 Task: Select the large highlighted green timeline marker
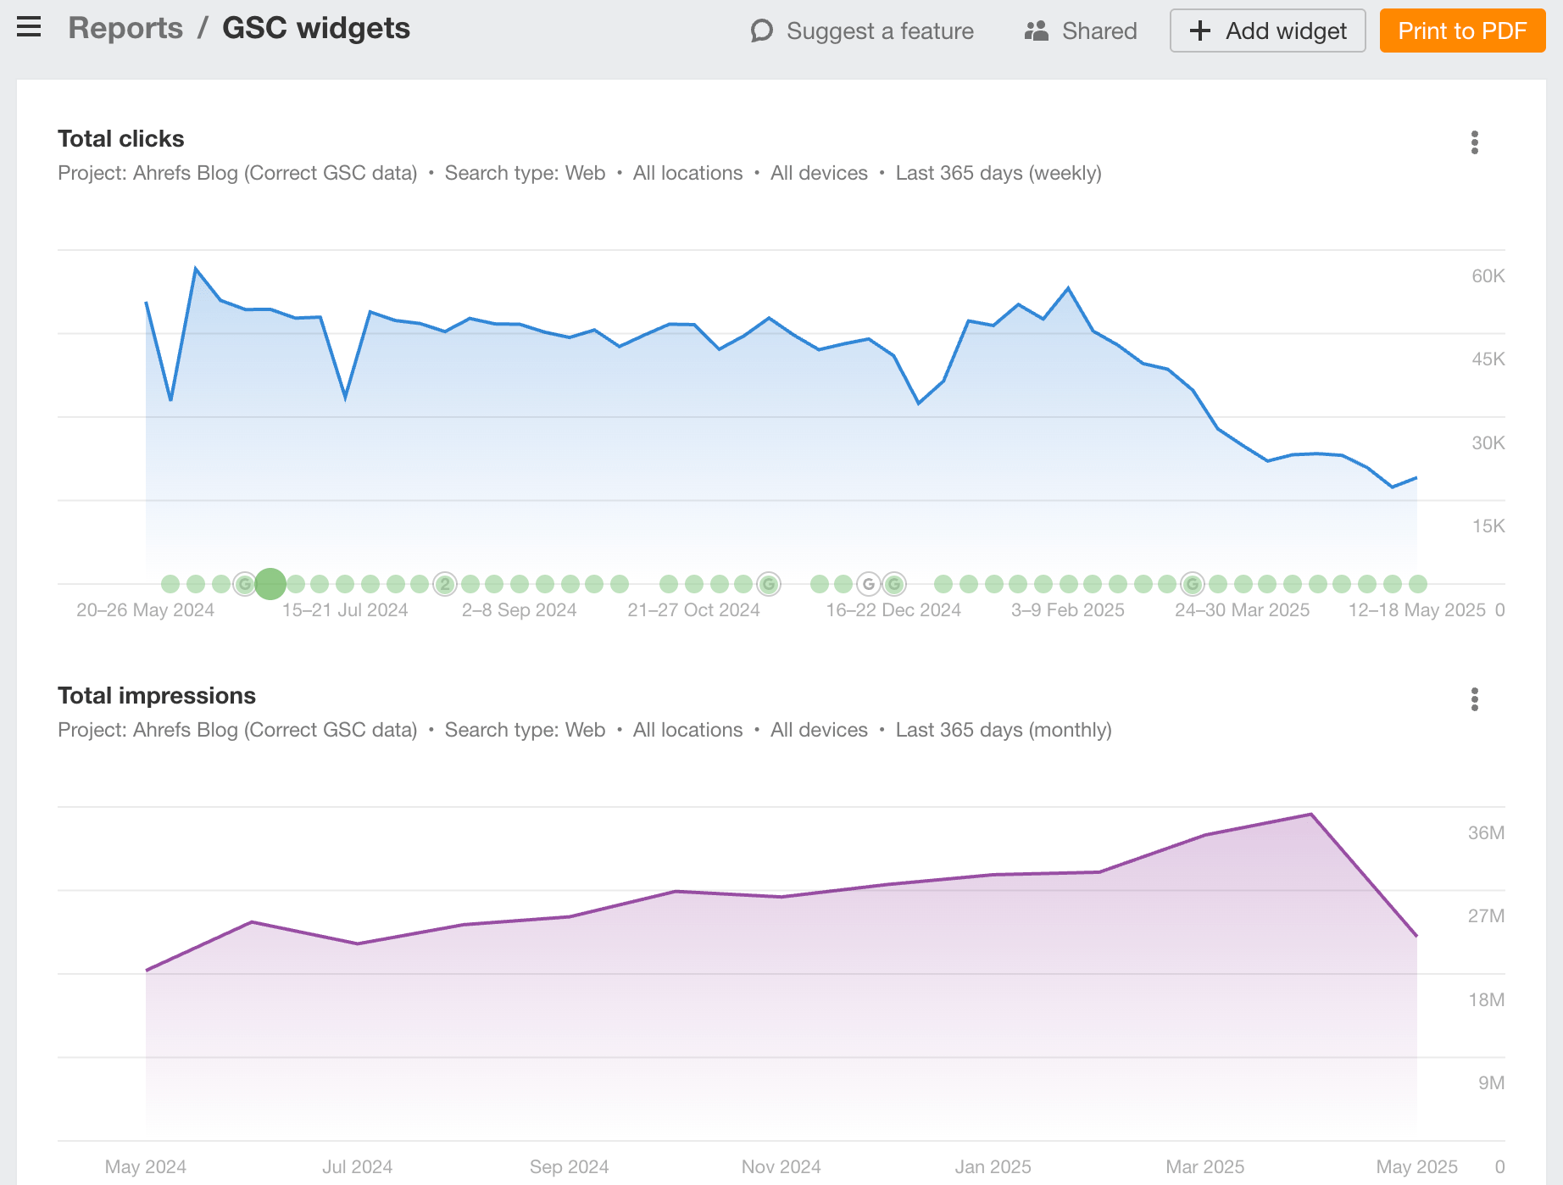pyautogui.click(x=270, y=583)
